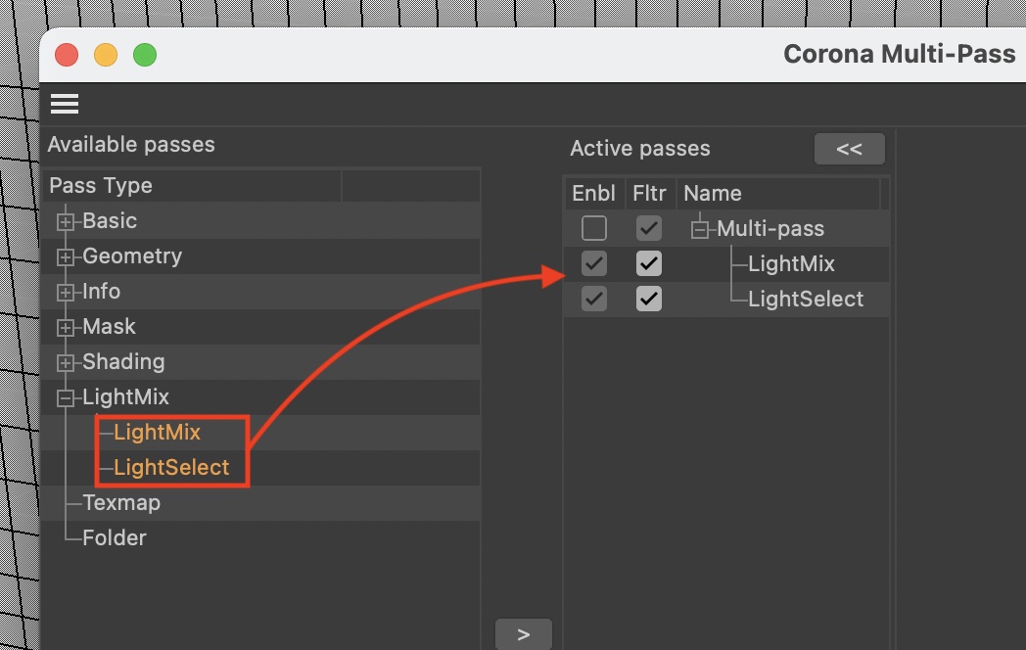Disable the LightMix active pass Enbl checkbox
The height and width of the screenshot is (650, 1026).
(593, 264)
